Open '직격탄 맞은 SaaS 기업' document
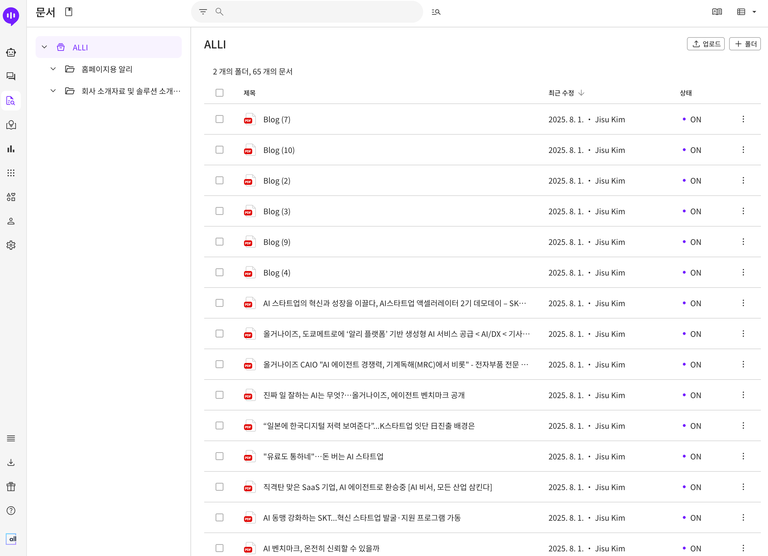The image size is (768, 556). tap(377, 487)
